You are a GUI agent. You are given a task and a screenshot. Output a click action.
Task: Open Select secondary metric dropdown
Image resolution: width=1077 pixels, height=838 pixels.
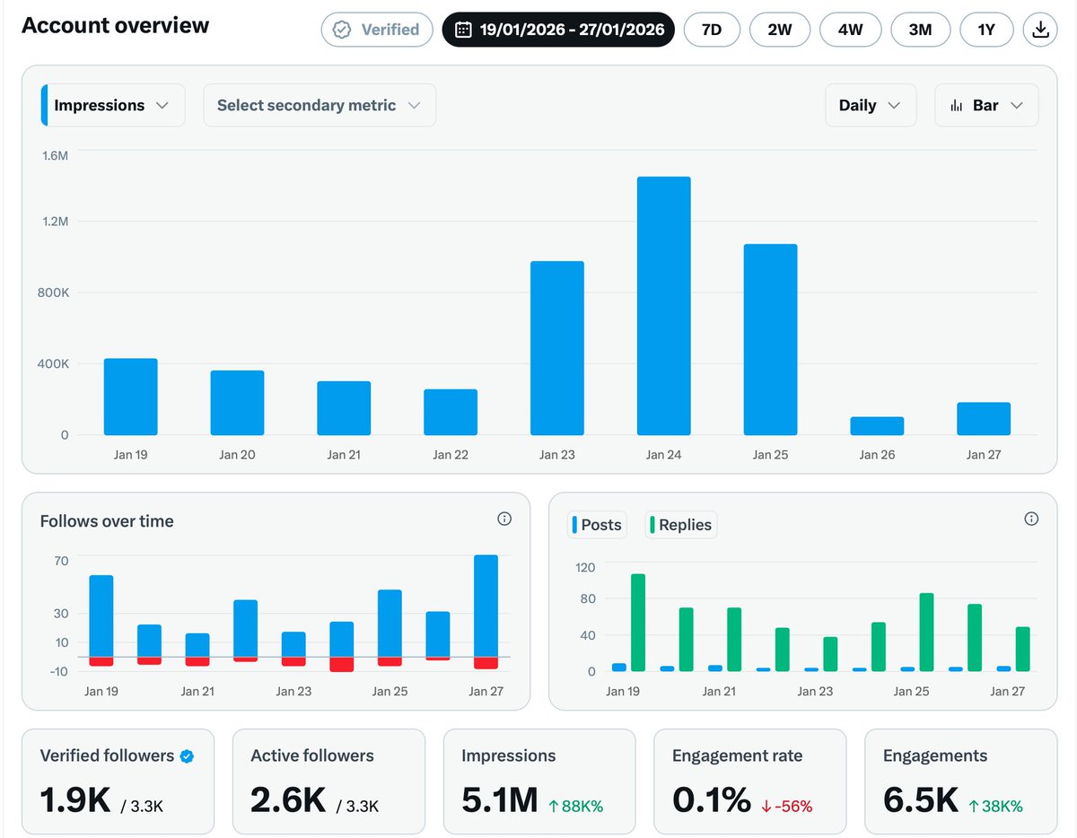[x=320, y=105]
